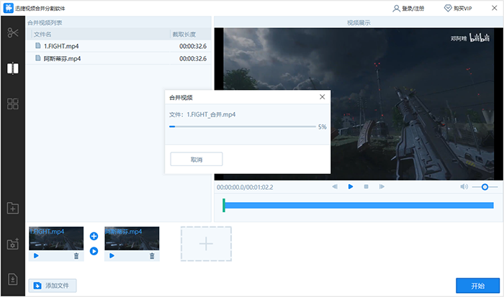504x297 pixels.
Task: Click the 5% merge progress bar
Action: tap(243, 127)
